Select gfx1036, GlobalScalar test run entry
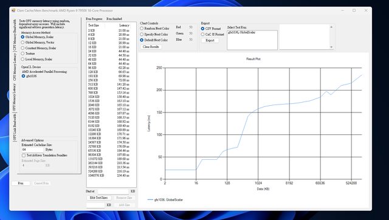 [x=242, y=32]
